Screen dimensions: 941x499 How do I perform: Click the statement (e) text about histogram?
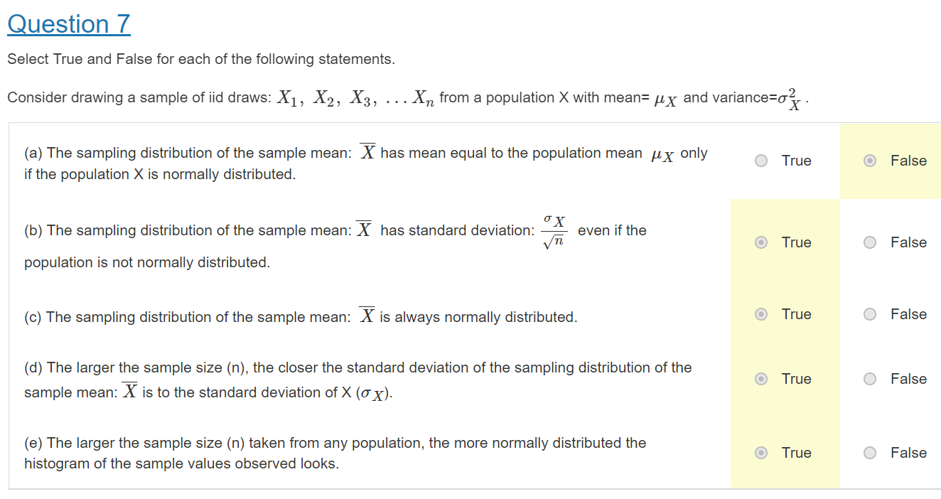[334, 451]
